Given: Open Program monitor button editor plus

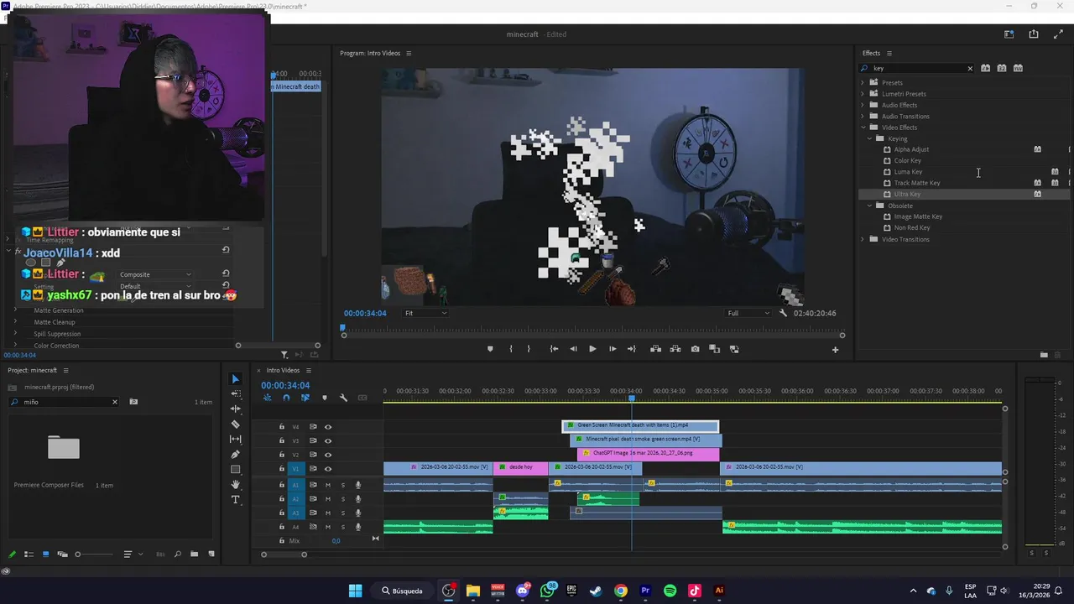Looking at the screenshot, I should click(x=835, y=350).
